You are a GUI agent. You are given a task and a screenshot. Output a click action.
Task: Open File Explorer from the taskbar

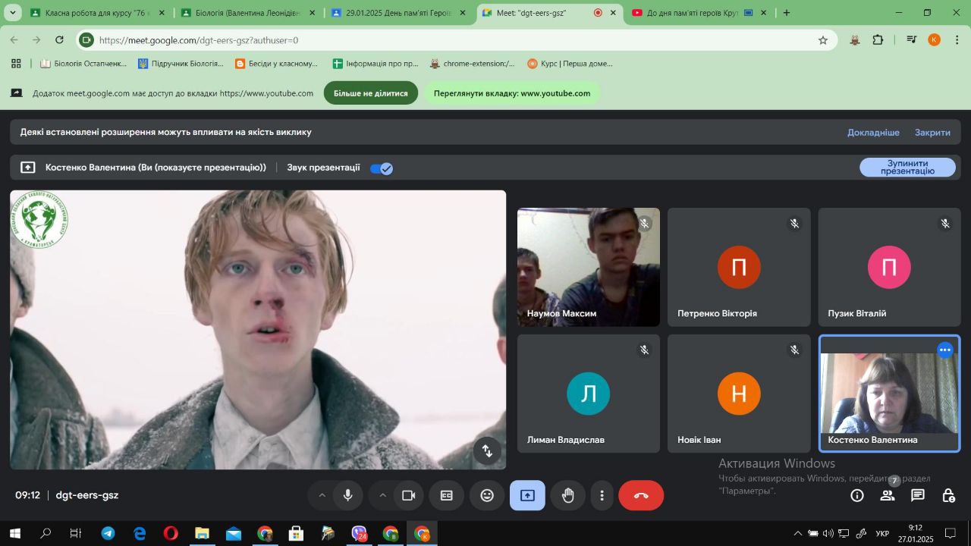point(202,534)
